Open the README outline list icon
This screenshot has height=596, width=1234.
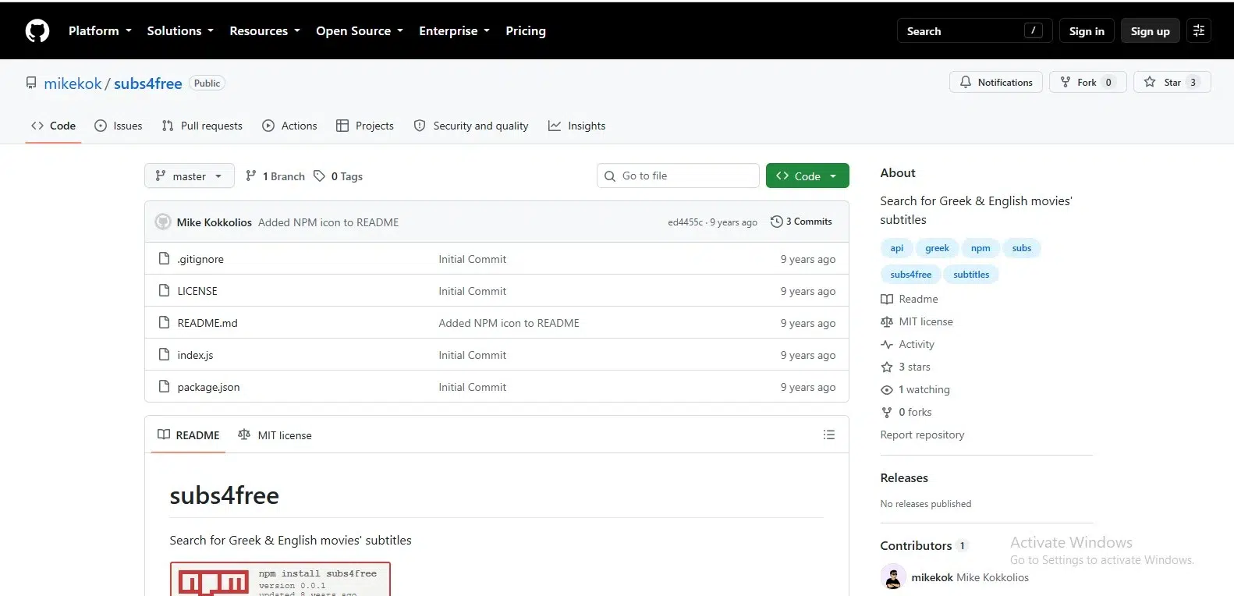pos(829,435)
